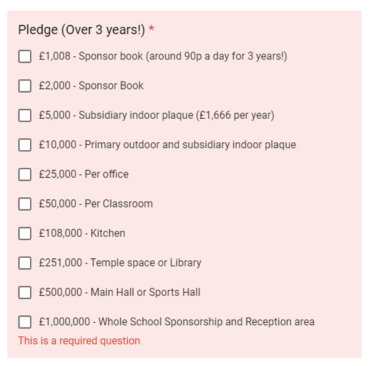Tick the £50,000 Per Classroom checkbox
The height and width of the screenshot is (366, 370).
tap(25, 204)
